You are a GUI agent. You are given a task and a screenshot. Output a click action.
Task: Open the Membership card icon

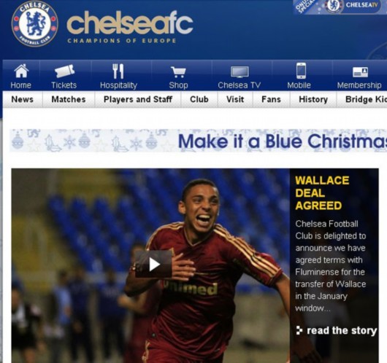pyautogui.click(x=360, y=72)
